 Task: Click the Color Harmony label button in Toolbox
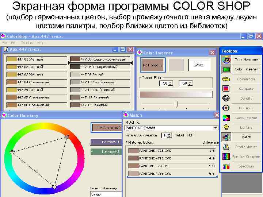246,59
